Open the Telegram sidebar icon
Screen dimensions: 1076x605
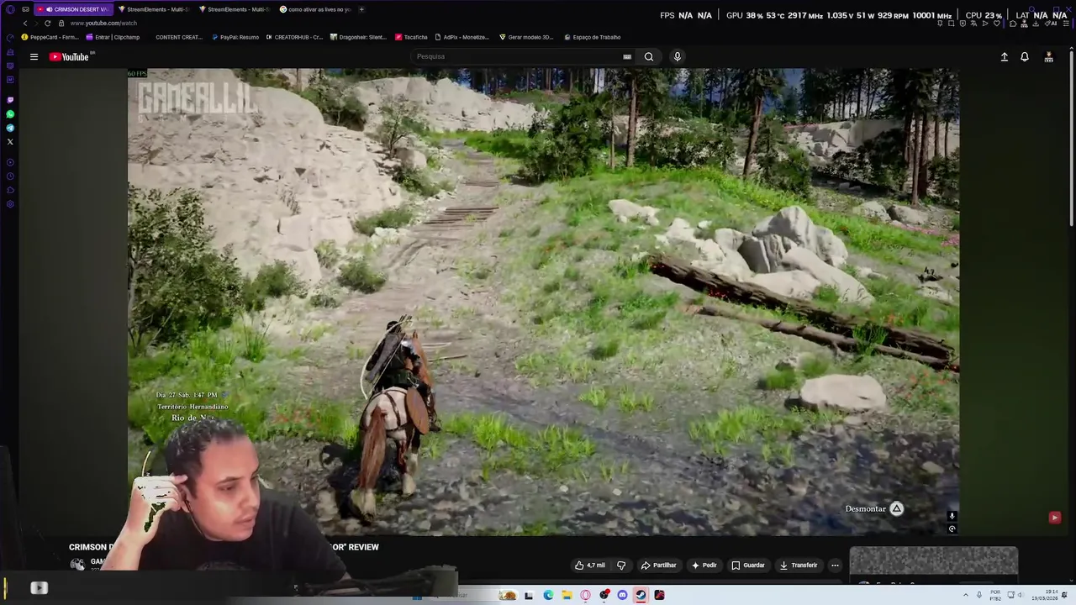tap(10, 128)
